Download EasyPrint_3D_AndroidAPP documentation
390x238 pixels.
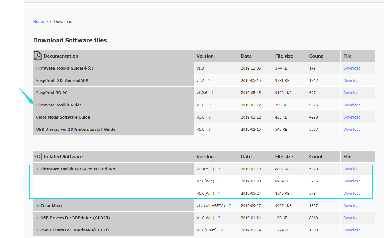(x=352, y=81)
